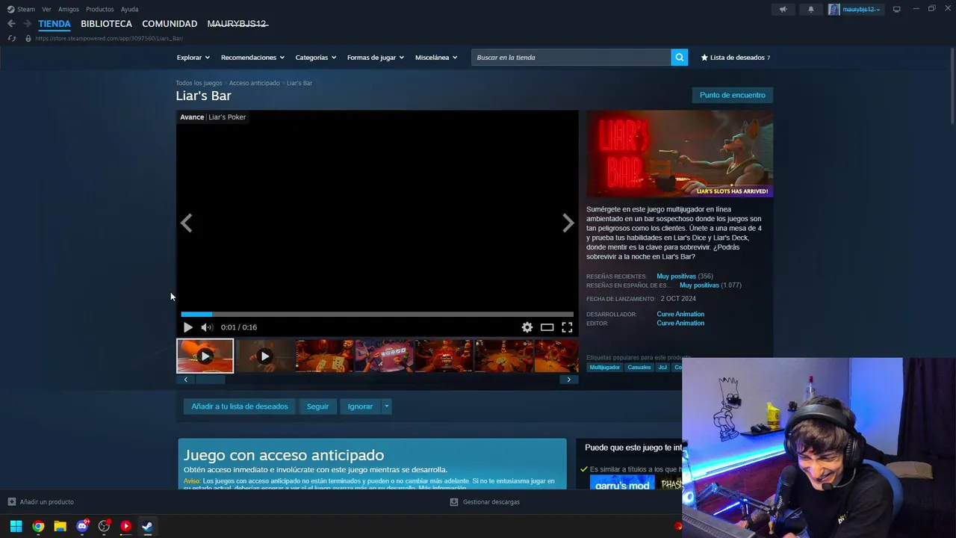Expand the Recomendaciones dropdown
Viewport: 956px width, 538px height.
point(252,58)
